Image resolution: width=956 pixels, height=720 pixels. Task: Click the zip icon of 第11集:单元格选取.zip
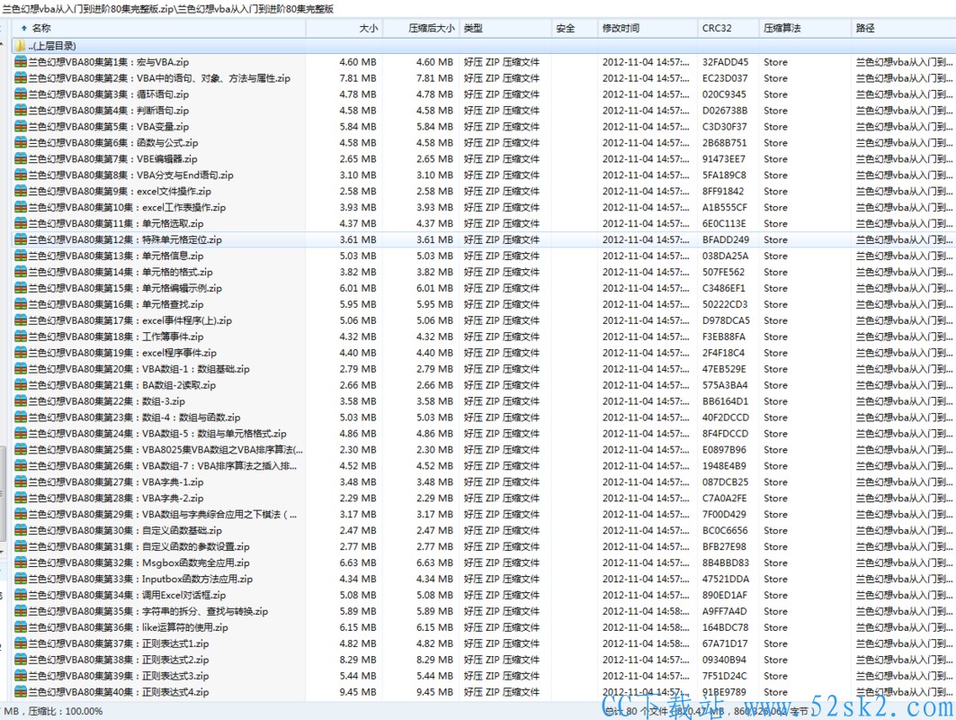click(20, 223)
